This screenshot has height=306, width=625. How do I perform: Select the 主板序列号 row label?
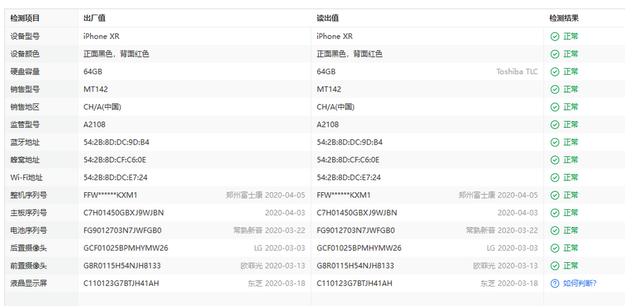coord(28,213)
